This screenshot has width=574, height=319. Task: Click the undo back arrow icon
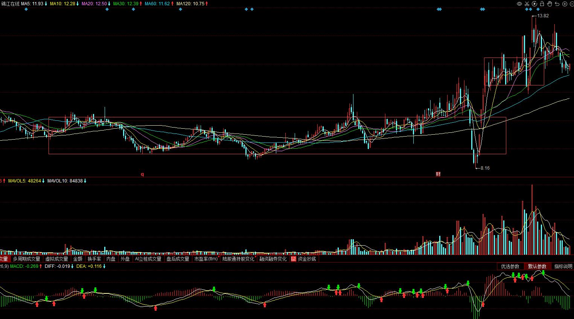click(x=557, y=4)
